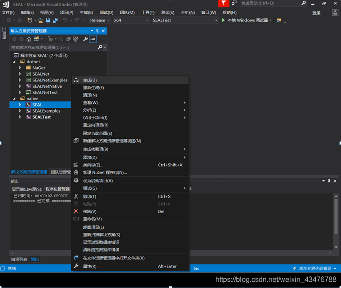Choose 生成(U) in context menu
The image size is (341, 288).
point(130,80)
